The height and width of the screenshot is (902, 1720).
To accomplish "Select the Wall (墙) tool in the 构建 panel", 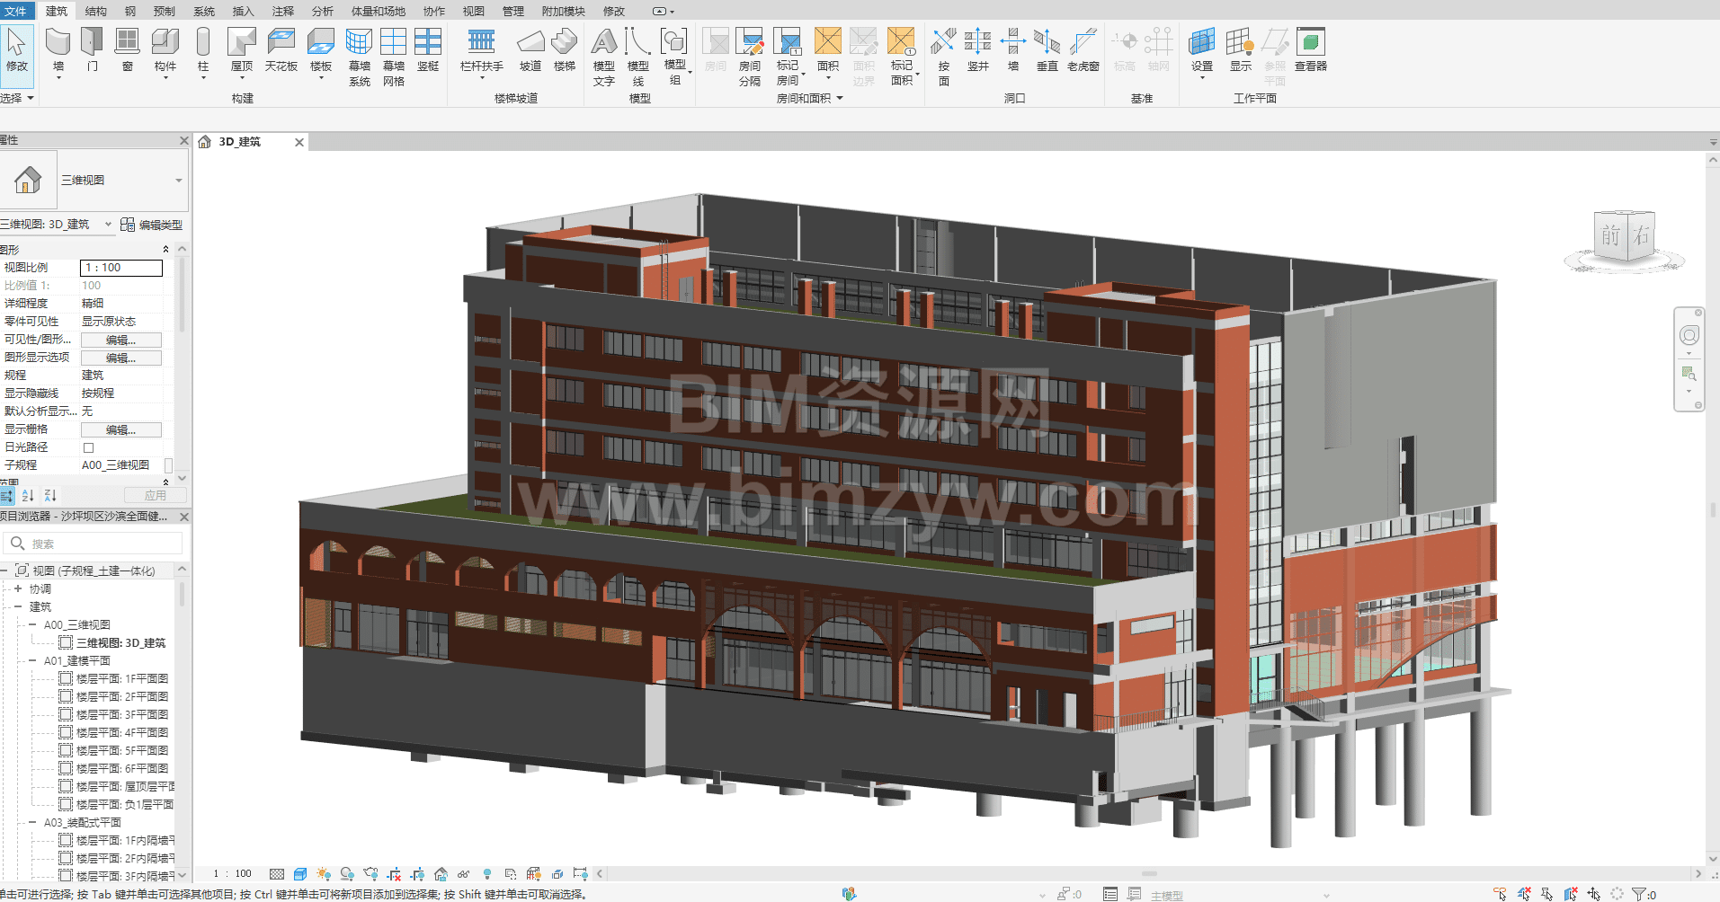I will click(58, 51).
